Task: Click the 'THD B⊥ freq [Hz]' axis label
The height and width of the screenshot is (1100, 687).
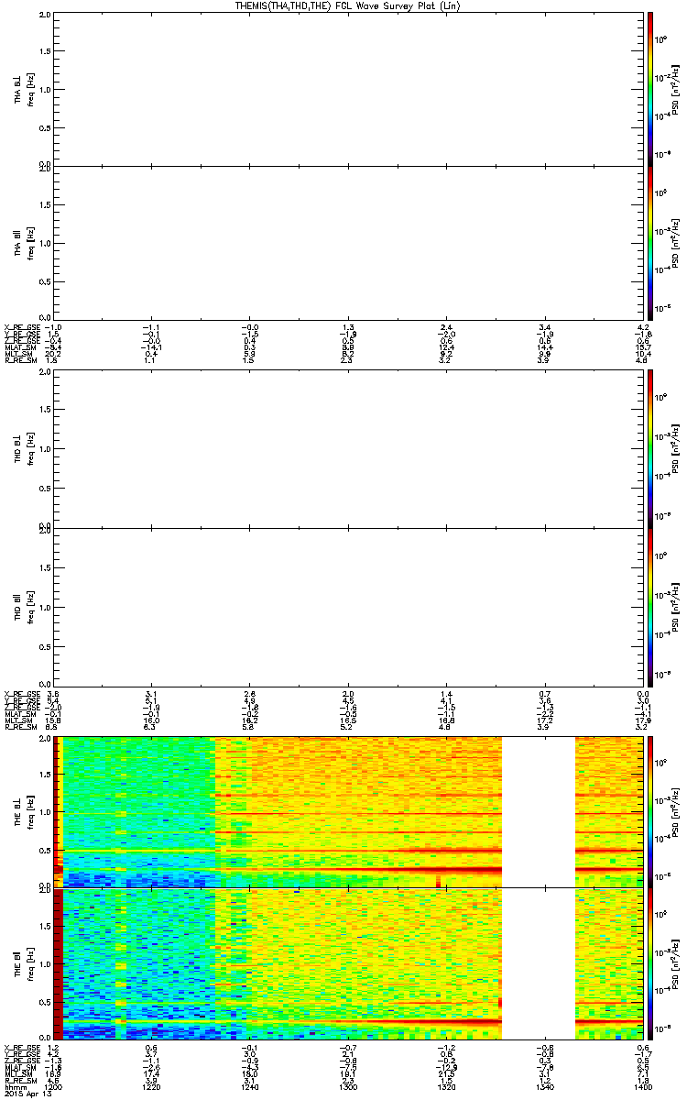Action: [x=26, y=450]
